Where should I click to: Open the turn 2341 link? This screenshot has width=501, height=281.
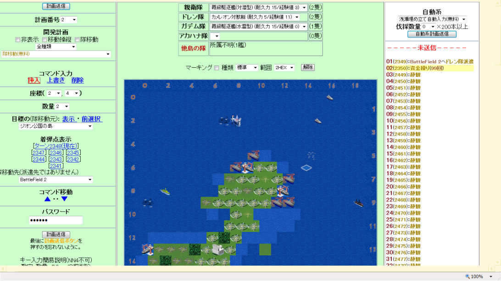(56, 166)
